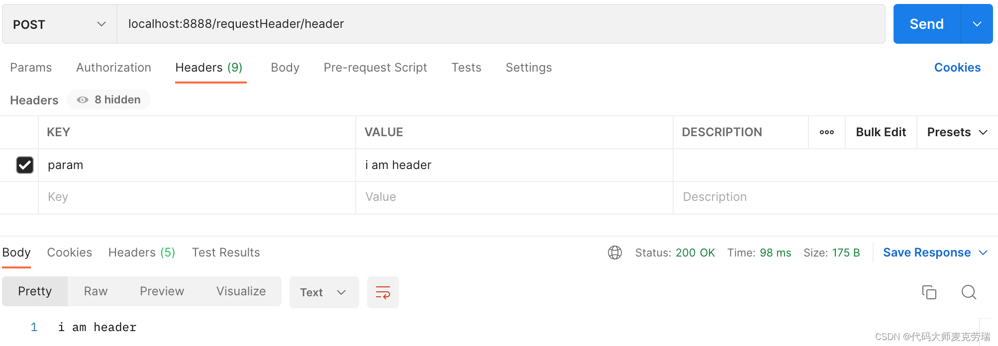
Task: Switch to Visualize view
Action: [241, 291]
